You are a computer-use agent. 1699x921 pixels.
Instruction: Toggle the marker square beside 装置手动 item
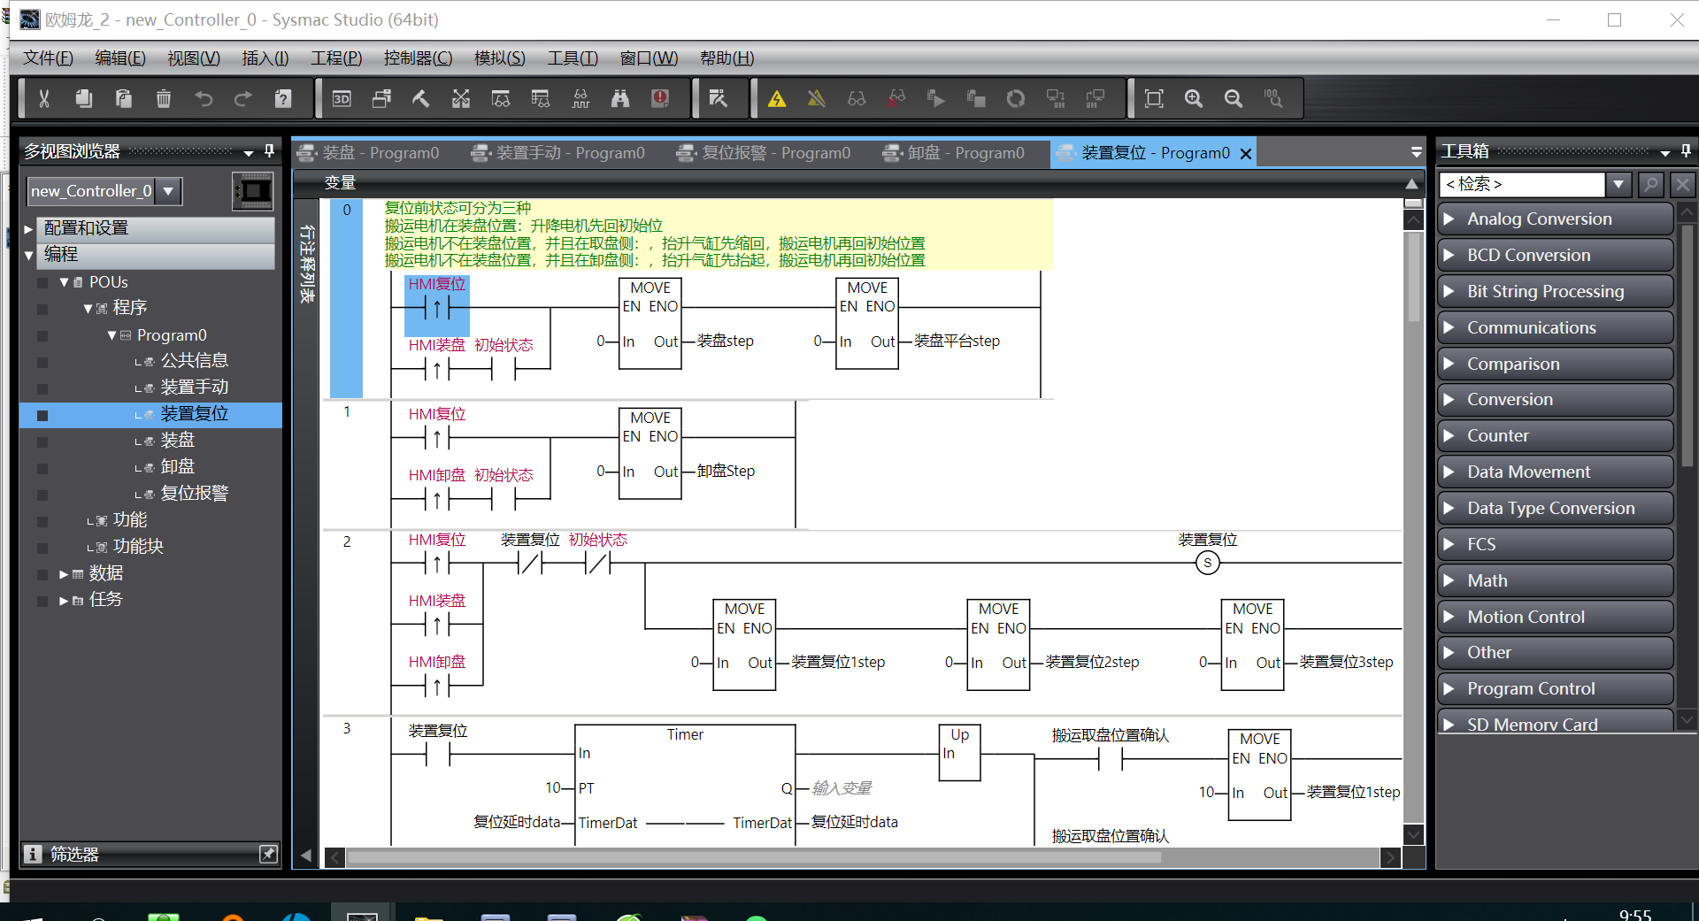[x=42, y=388]
